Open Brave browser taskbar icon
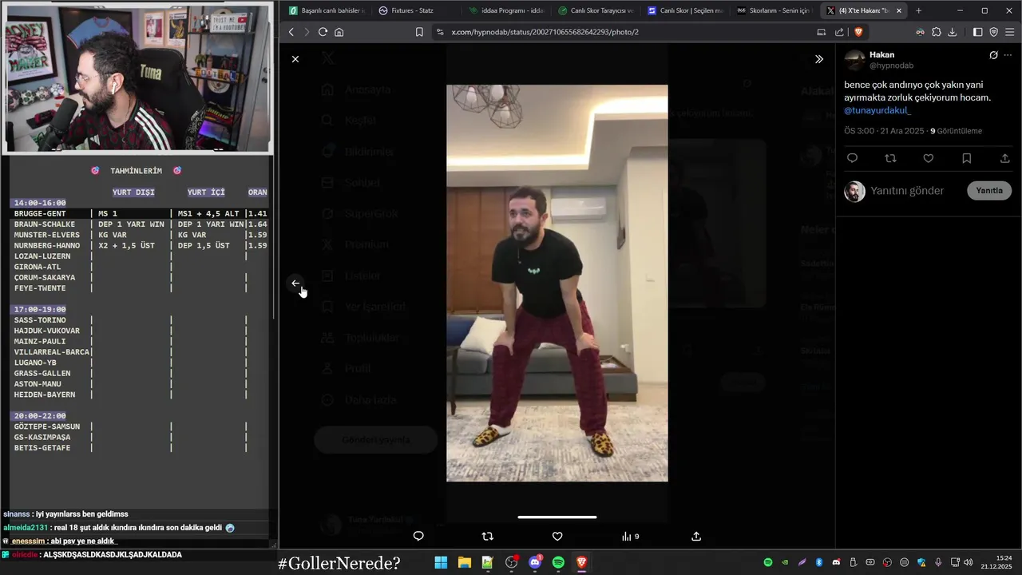 pos(581,562)
